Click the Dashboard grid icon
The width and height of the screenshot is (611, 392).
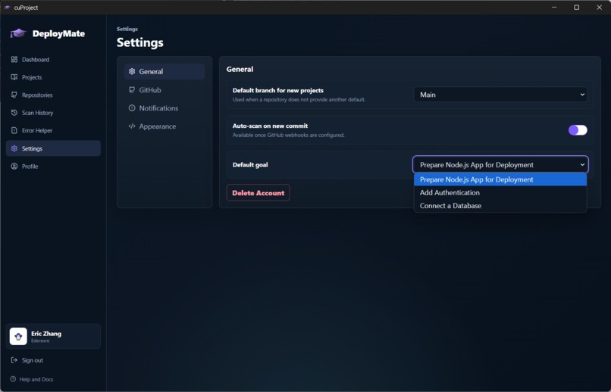(x=14, y=60)
